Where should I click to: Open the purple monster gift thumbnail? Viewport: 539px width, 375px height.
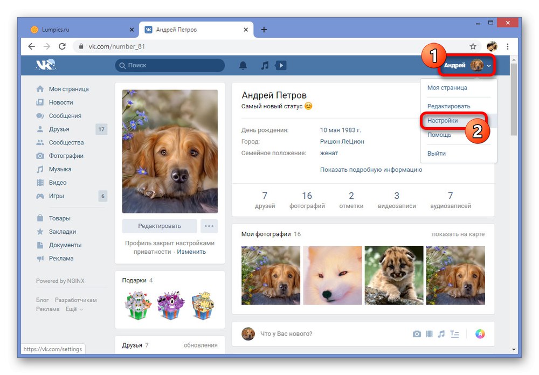tap(170, 305)
